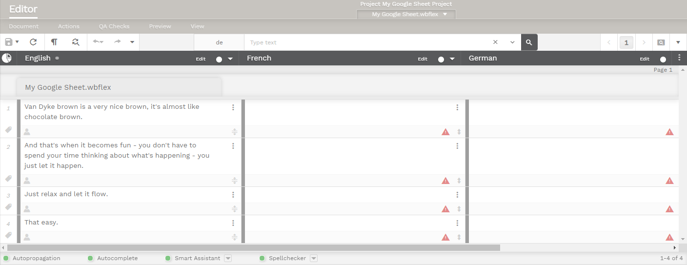This screenshot has width=687, height=265.
Task: Click the page 1 number button
Action: pyautogui.click(x=626, y=42)
